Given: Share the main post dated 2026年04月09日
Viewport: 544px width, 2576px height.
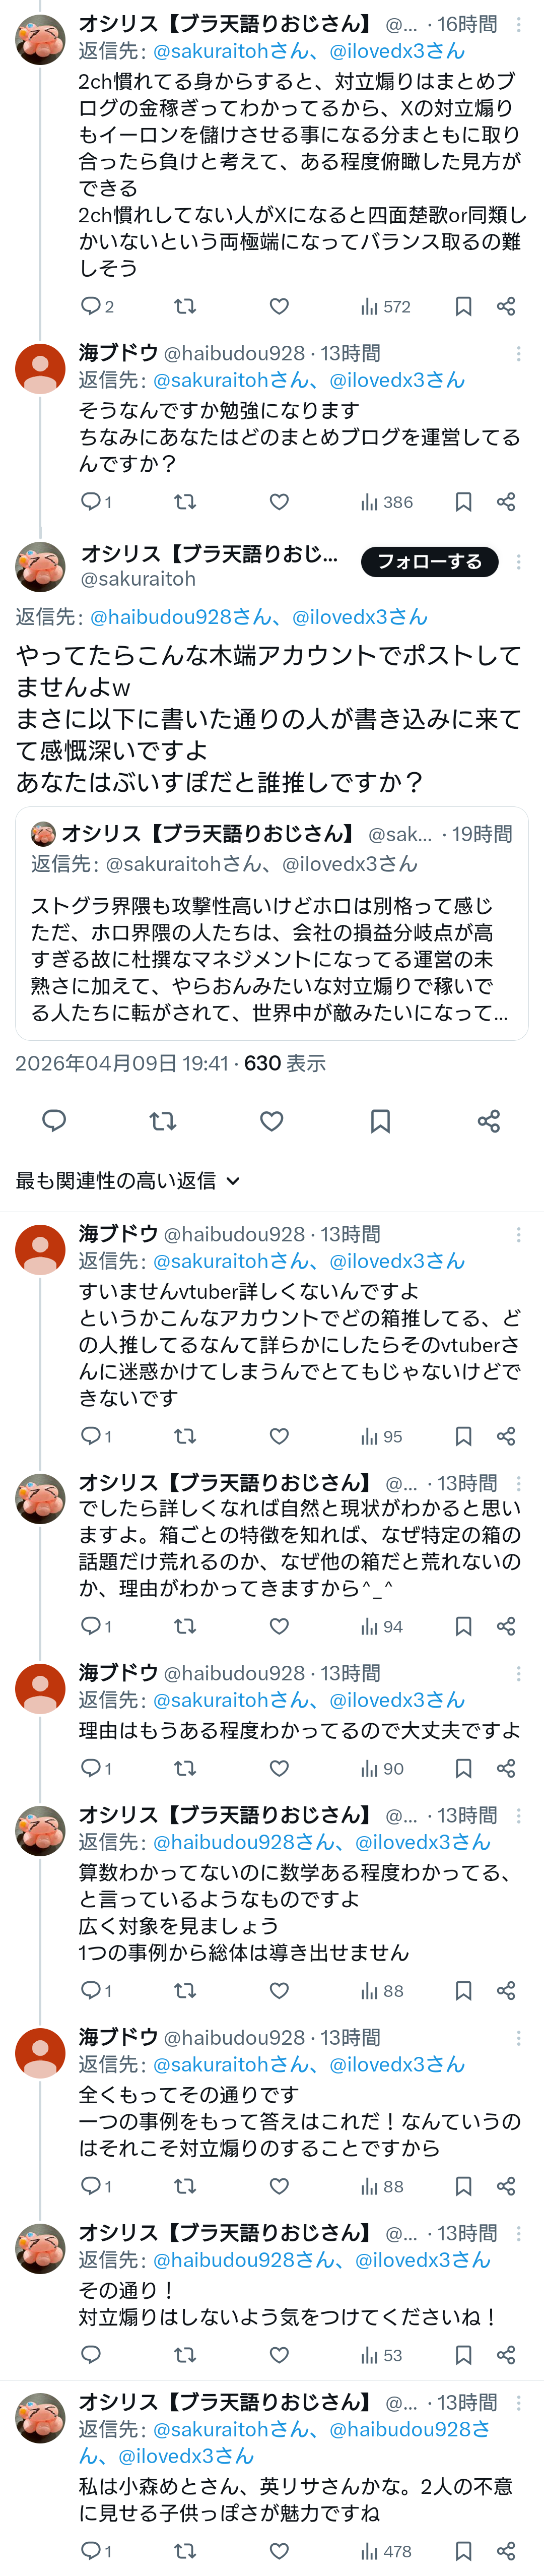Looking at the screenshot, I should pyautogui.click(x=488, y=1121).
